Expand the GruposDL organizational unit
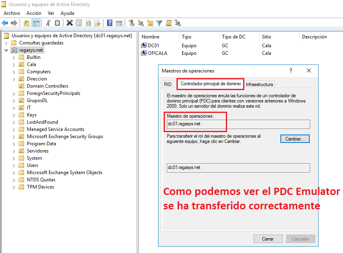Image resolution: width=343 pixels, height=253 pixels. pos(14,100)
